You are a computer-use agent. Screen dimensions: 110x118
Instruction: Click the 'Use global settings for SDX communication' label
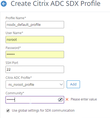[x=43, y=111]
